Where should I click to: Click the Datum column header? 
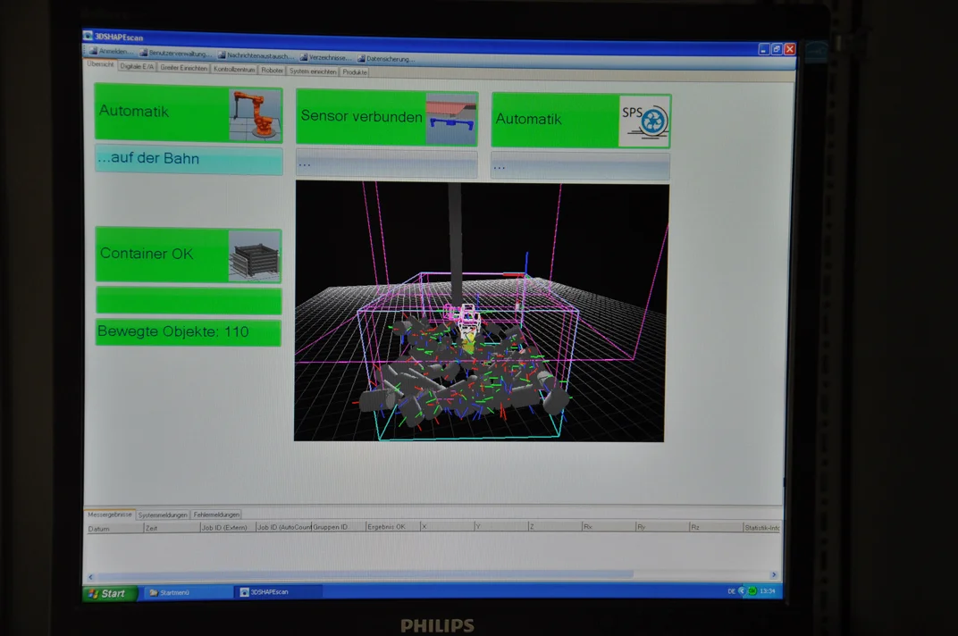114,529
